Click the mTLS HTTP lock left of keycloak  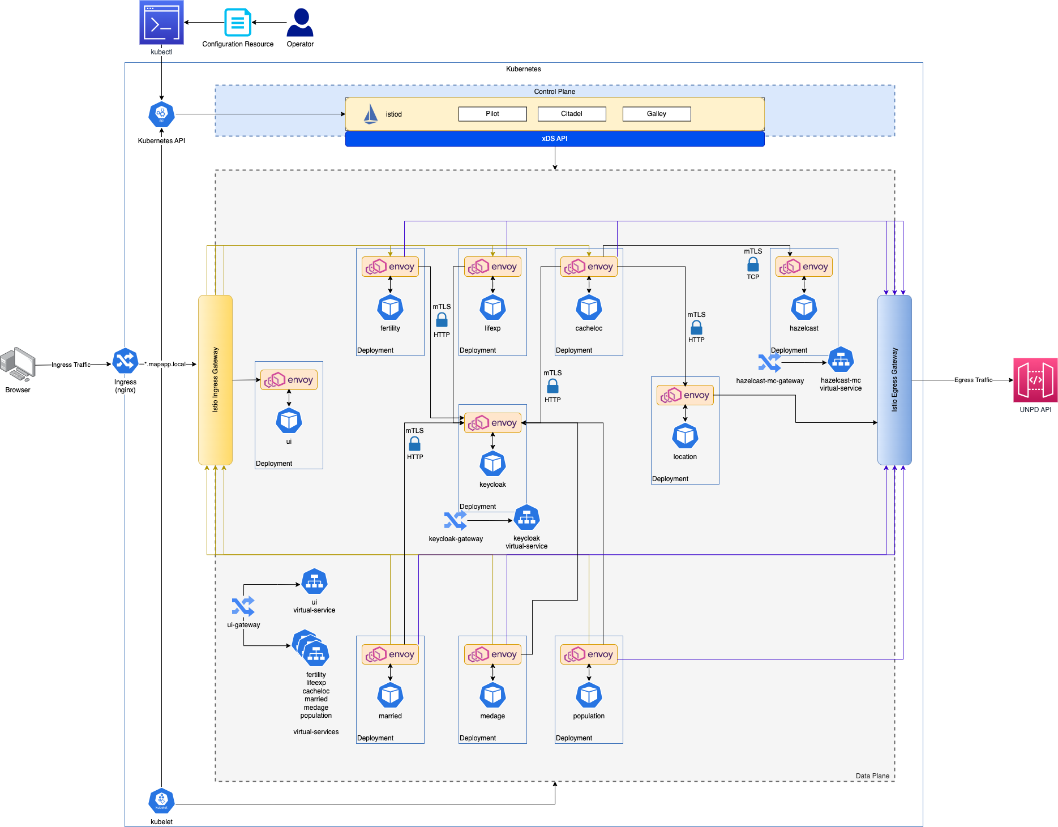tap(414, 444)
